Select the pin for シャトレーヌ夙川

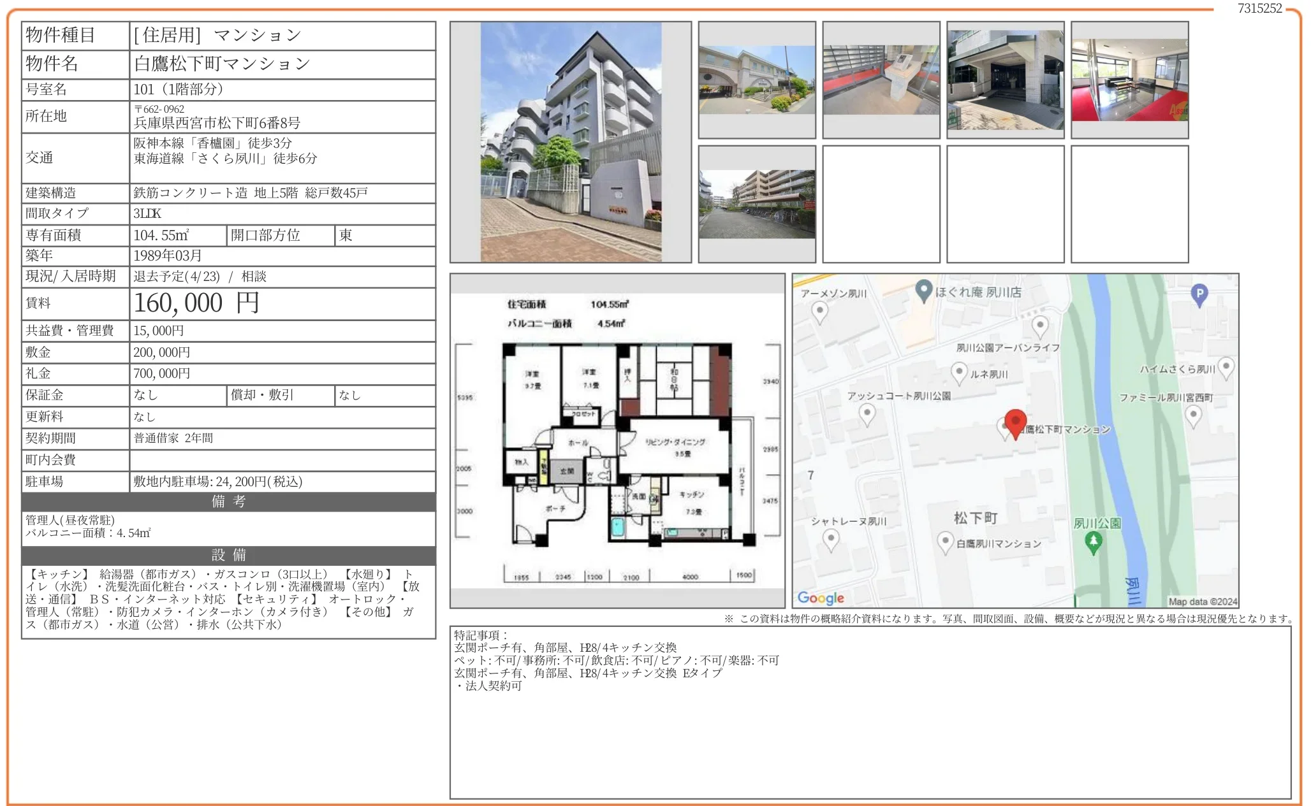831,538
